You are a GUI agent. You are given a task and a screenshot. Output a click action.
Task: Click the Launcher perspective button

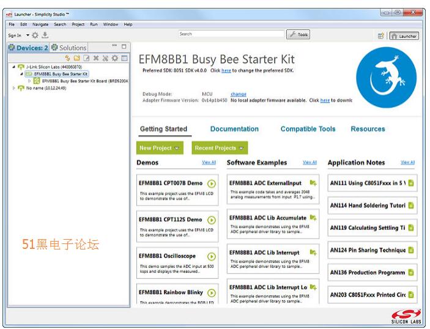point(404,36)
